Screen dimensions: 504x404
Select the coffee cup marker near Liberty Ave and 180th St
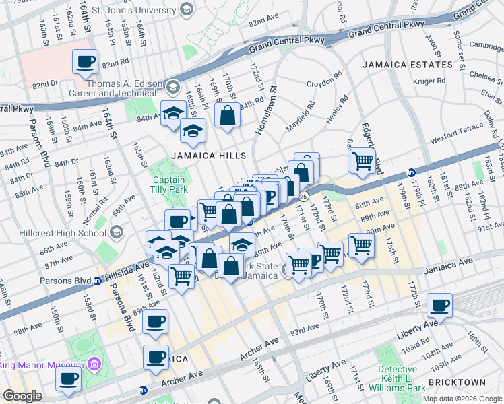click(x=440, y=306)
